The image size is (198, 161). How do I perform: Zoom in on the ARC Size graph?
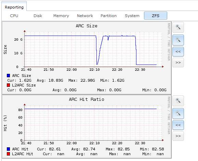[178, 27]
